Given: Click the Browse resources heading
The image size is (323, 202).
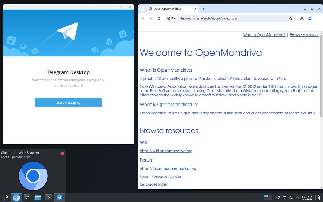Looking at the screenshot, I should pos(169,131).
